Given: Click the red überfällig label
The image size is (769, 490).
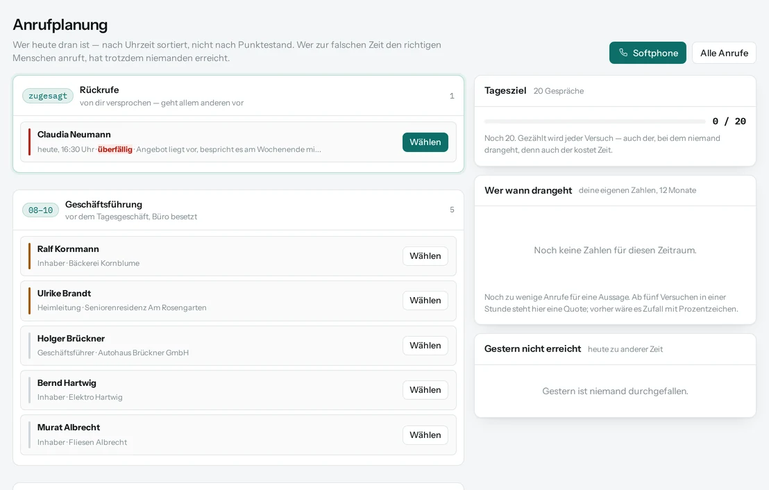Looking at the screenshot, I should point(115,150).
